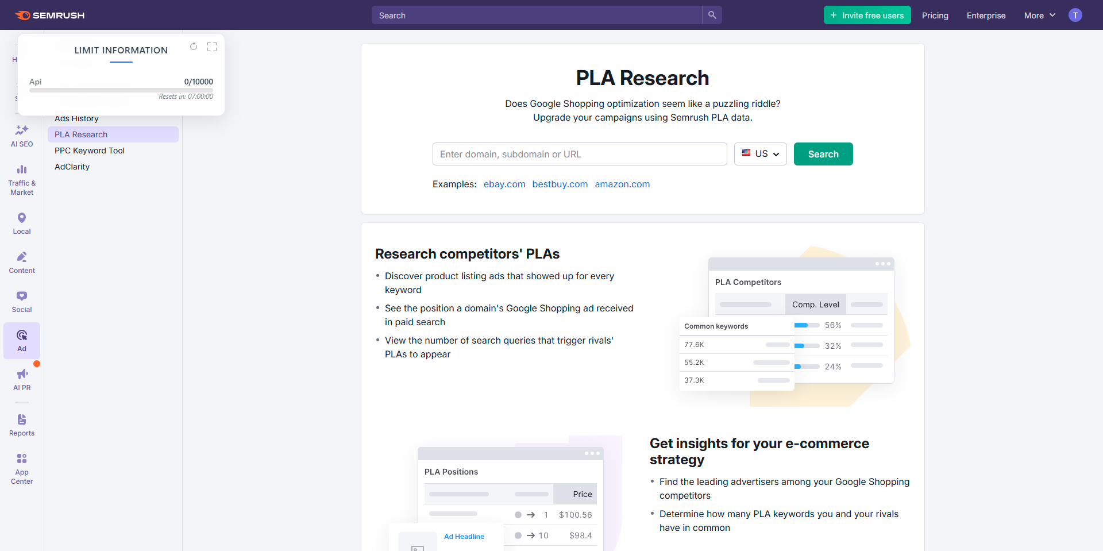This screenshot has width=1103, height=551.
Task: Refresh the limit information
Action: [x=194, y=47]
